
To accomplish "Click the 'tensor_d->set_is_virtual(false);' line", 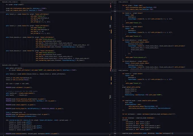I will tap(18, 80).
